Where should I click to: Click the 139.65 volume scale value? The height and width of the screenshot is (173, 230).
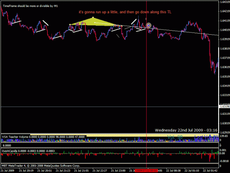click(224, 136)
